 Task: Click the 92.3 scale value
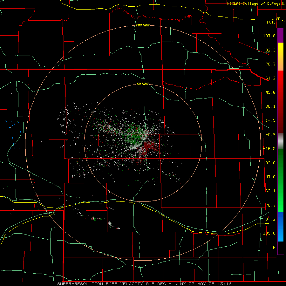coord(270,50)
